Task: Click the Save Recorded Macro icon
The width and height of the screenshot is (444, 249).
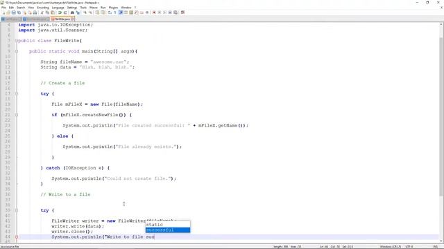Action: (176, 12)
